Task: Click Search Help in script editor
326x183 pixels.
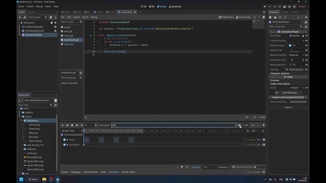Action: 243,17
